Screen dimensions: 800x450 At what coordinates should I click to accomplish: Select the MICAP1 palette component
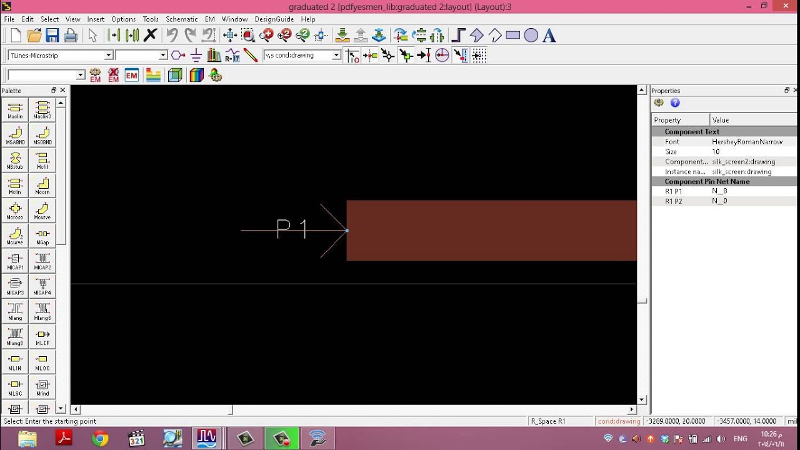click(15, 261)
